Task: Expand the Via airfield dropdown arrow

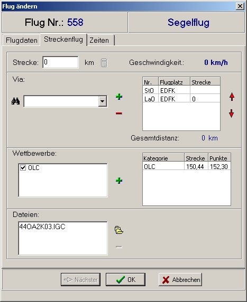Action: pyautogui.click(x=103, y=101)
